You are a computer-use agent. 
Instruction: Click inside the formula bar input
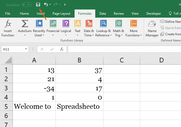pyautogui.click(x=124, y=49)
